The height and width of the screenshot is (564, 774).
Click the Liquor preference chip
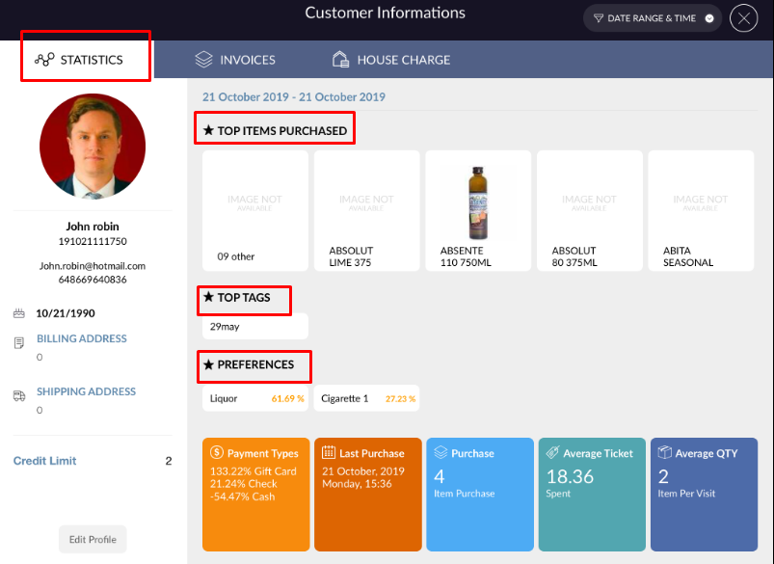tap(254, 398)
